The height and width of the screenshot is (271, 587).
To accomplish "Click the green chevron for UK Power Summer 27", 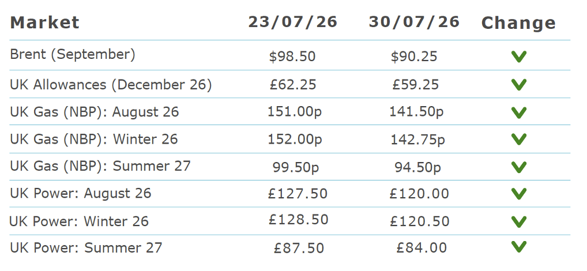I will click(519, 247).
